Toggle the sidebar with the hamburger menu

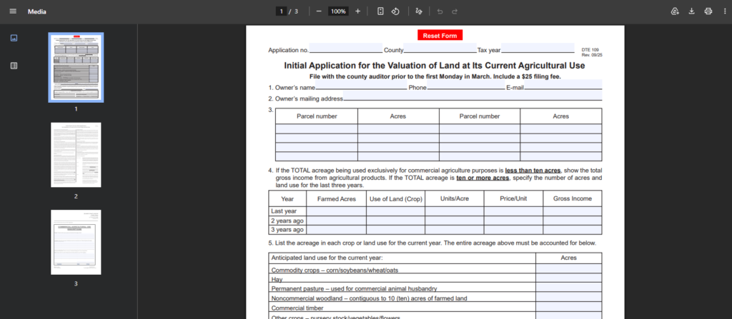13,11
